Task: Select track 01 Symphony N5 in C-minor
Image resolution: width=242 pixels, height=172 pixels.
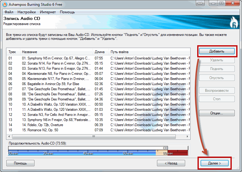Action: (98, 58)
